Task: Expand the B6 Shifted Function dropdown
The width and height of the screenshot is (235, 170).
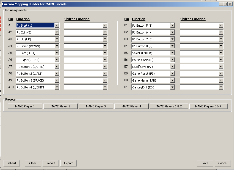Action: coord(221,60)
